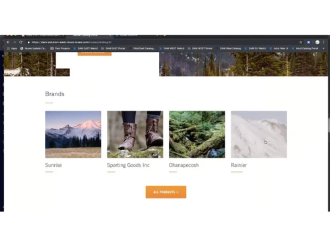Open the Apps bookmarks shortcut
330x247 pixels.
pos(12,48)
